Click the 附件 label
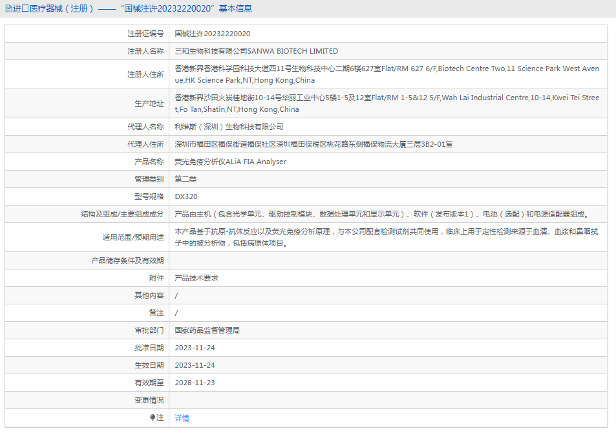The height and width of the screenshot is (433, 616). coord(156,278)
